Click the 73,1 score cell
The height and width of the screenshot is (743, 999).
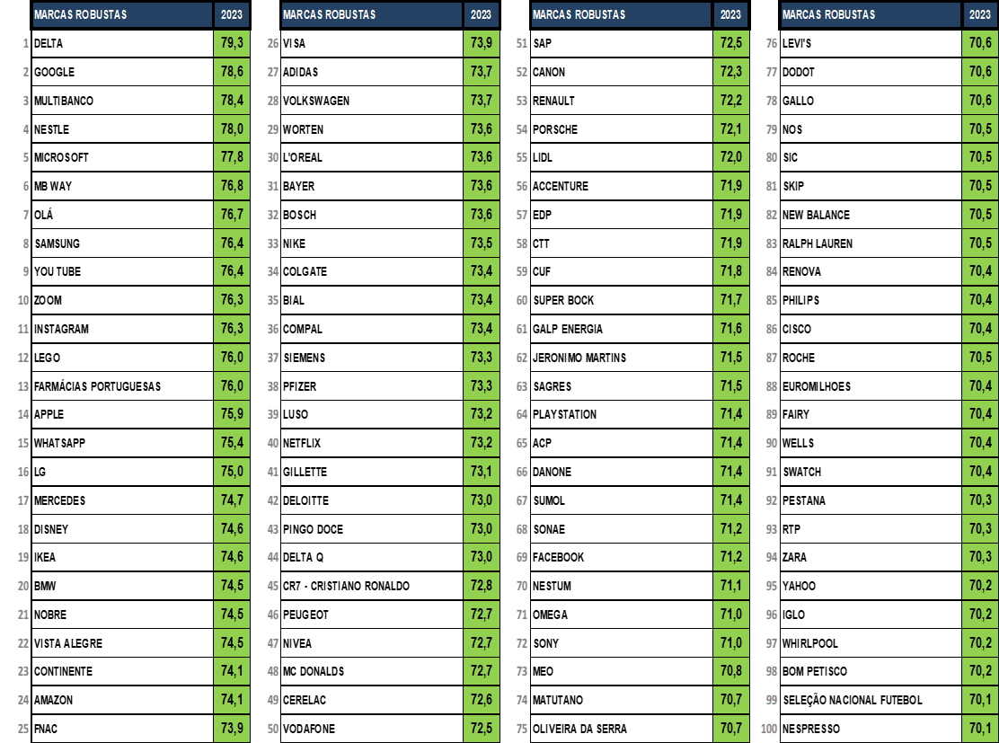click(x=481, y=472)
